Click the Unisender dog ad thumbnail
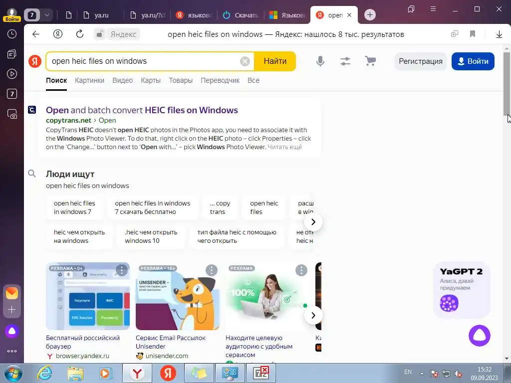Image resolution: width=511 pixels, height=383 pixels. [x=178, y=296]
